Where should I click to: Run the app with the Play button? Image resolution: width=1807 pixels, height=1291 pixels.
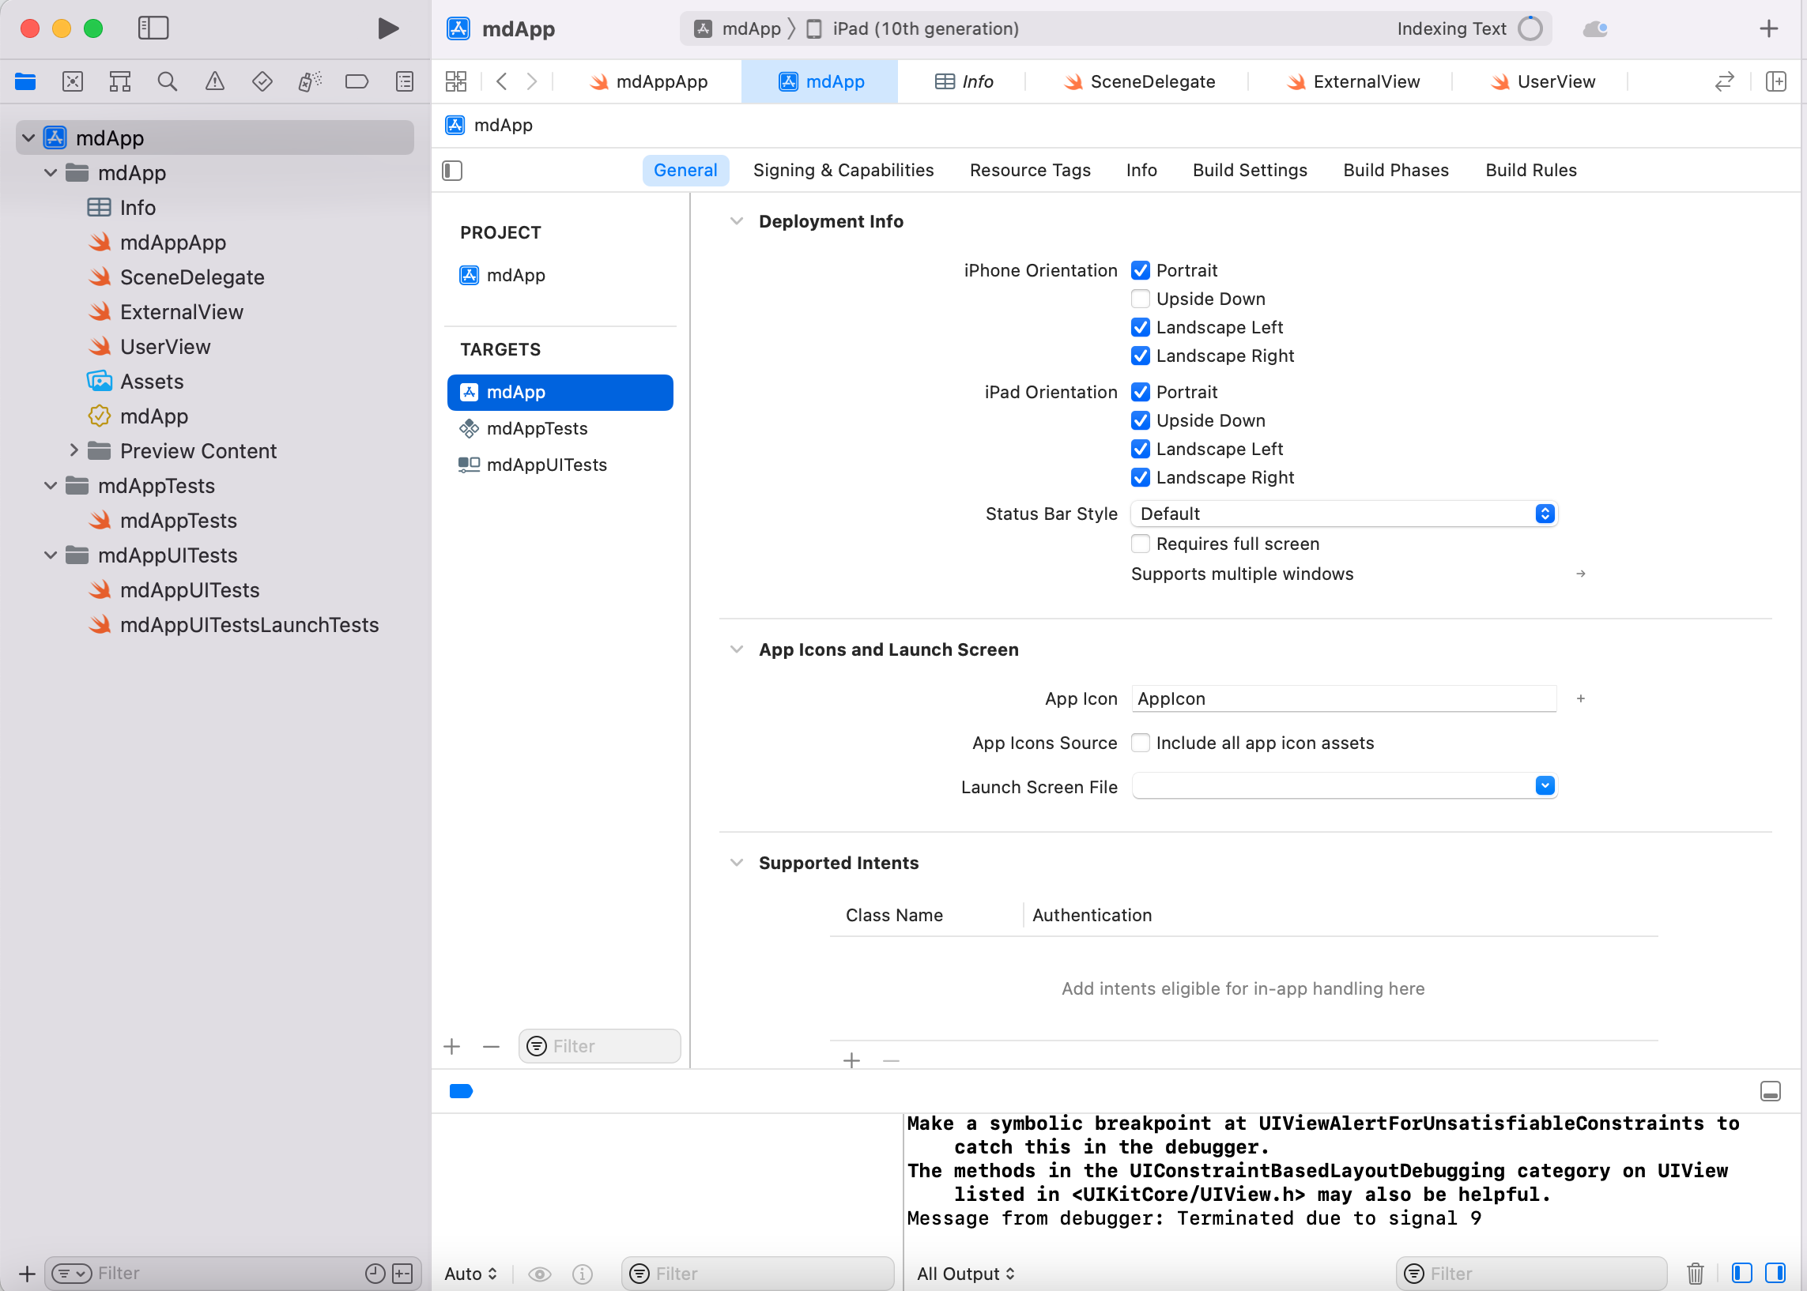[387, 28]
